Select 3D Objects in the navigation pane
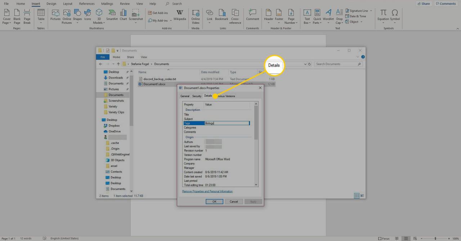The height and width of the screenshot is (241, 461). (x=117, y=160)
